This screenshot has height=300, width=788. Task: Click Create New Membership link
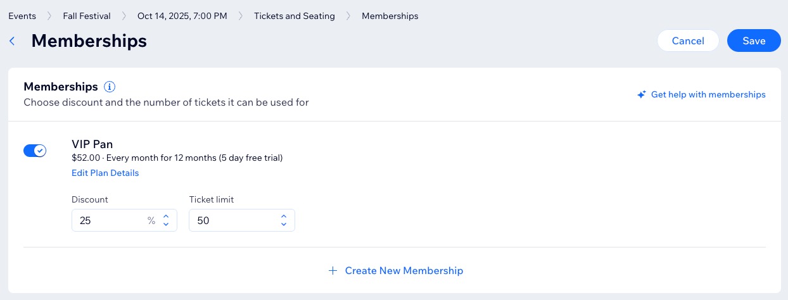pyautogui.click(x=404, y=271)
